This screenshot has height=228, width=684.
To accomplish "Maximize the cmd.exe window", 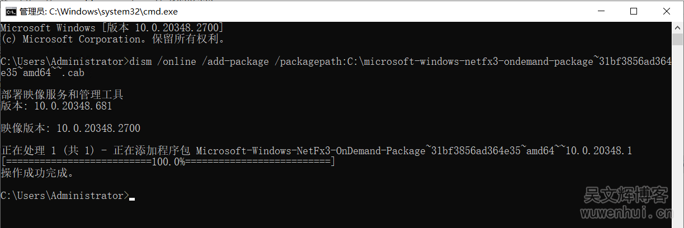I will (x=633, y=11).
